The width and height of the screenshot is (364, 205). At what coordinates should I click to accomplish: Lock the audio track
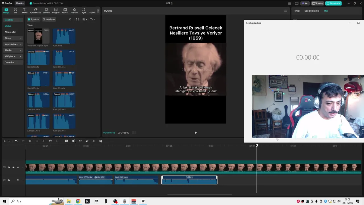[9, 180]
